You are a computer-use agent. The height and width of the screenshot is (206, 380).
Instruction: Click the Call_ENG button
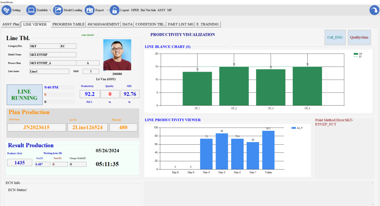click(x=335, y=38)
